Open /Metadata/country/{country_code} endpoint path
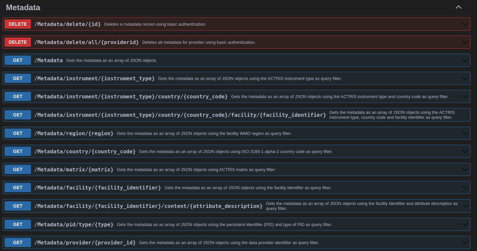This screenshot has width=477, height=251. pyautogui.click(x=85, y=151)
